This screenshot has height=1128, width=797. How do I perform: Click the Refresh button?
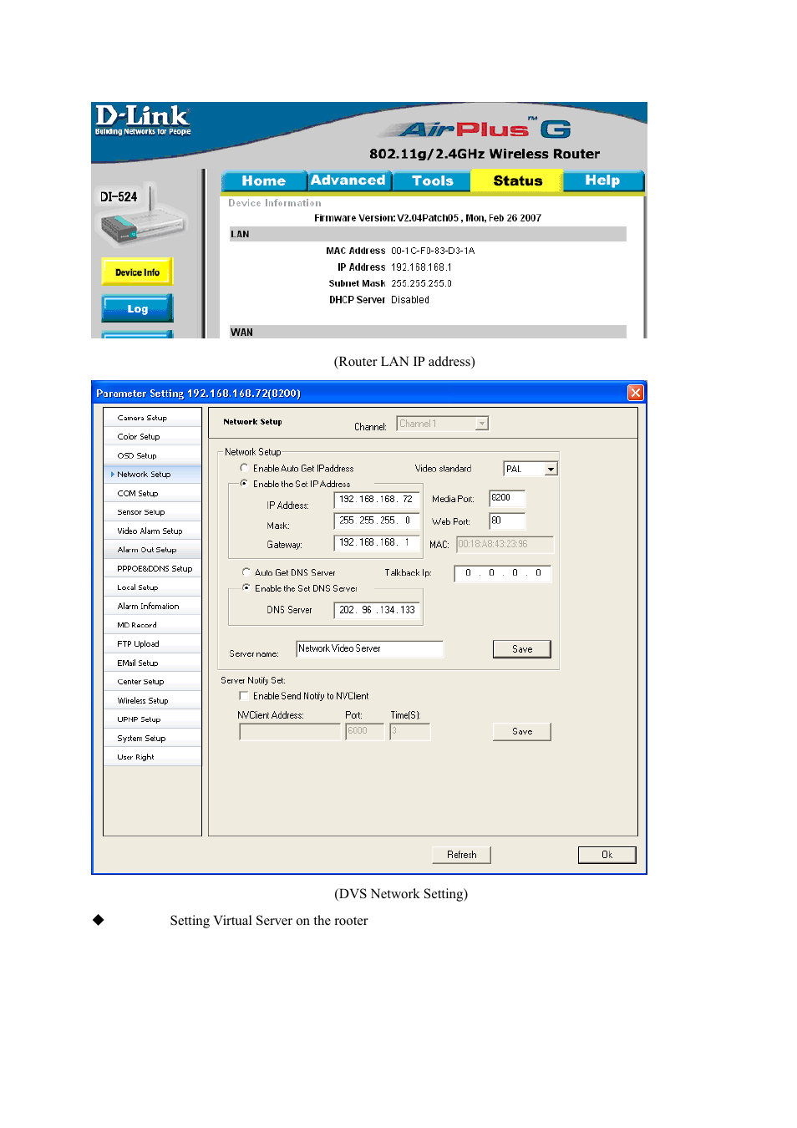461,855
